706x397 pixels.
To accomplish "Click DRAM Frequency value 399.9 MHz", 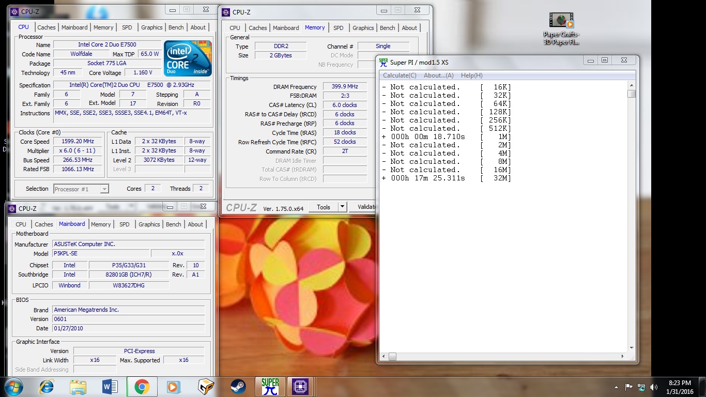I will pos(345,87).
